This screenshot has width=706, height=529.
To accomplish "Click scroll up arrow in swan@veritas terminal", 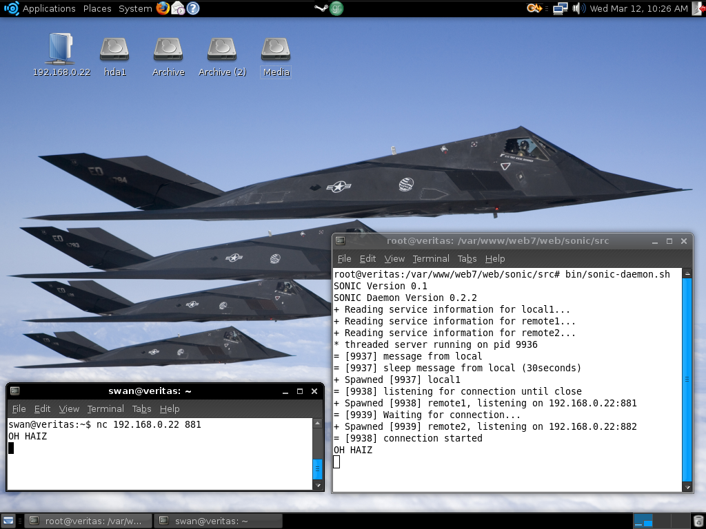I will [x=317, y=423].
